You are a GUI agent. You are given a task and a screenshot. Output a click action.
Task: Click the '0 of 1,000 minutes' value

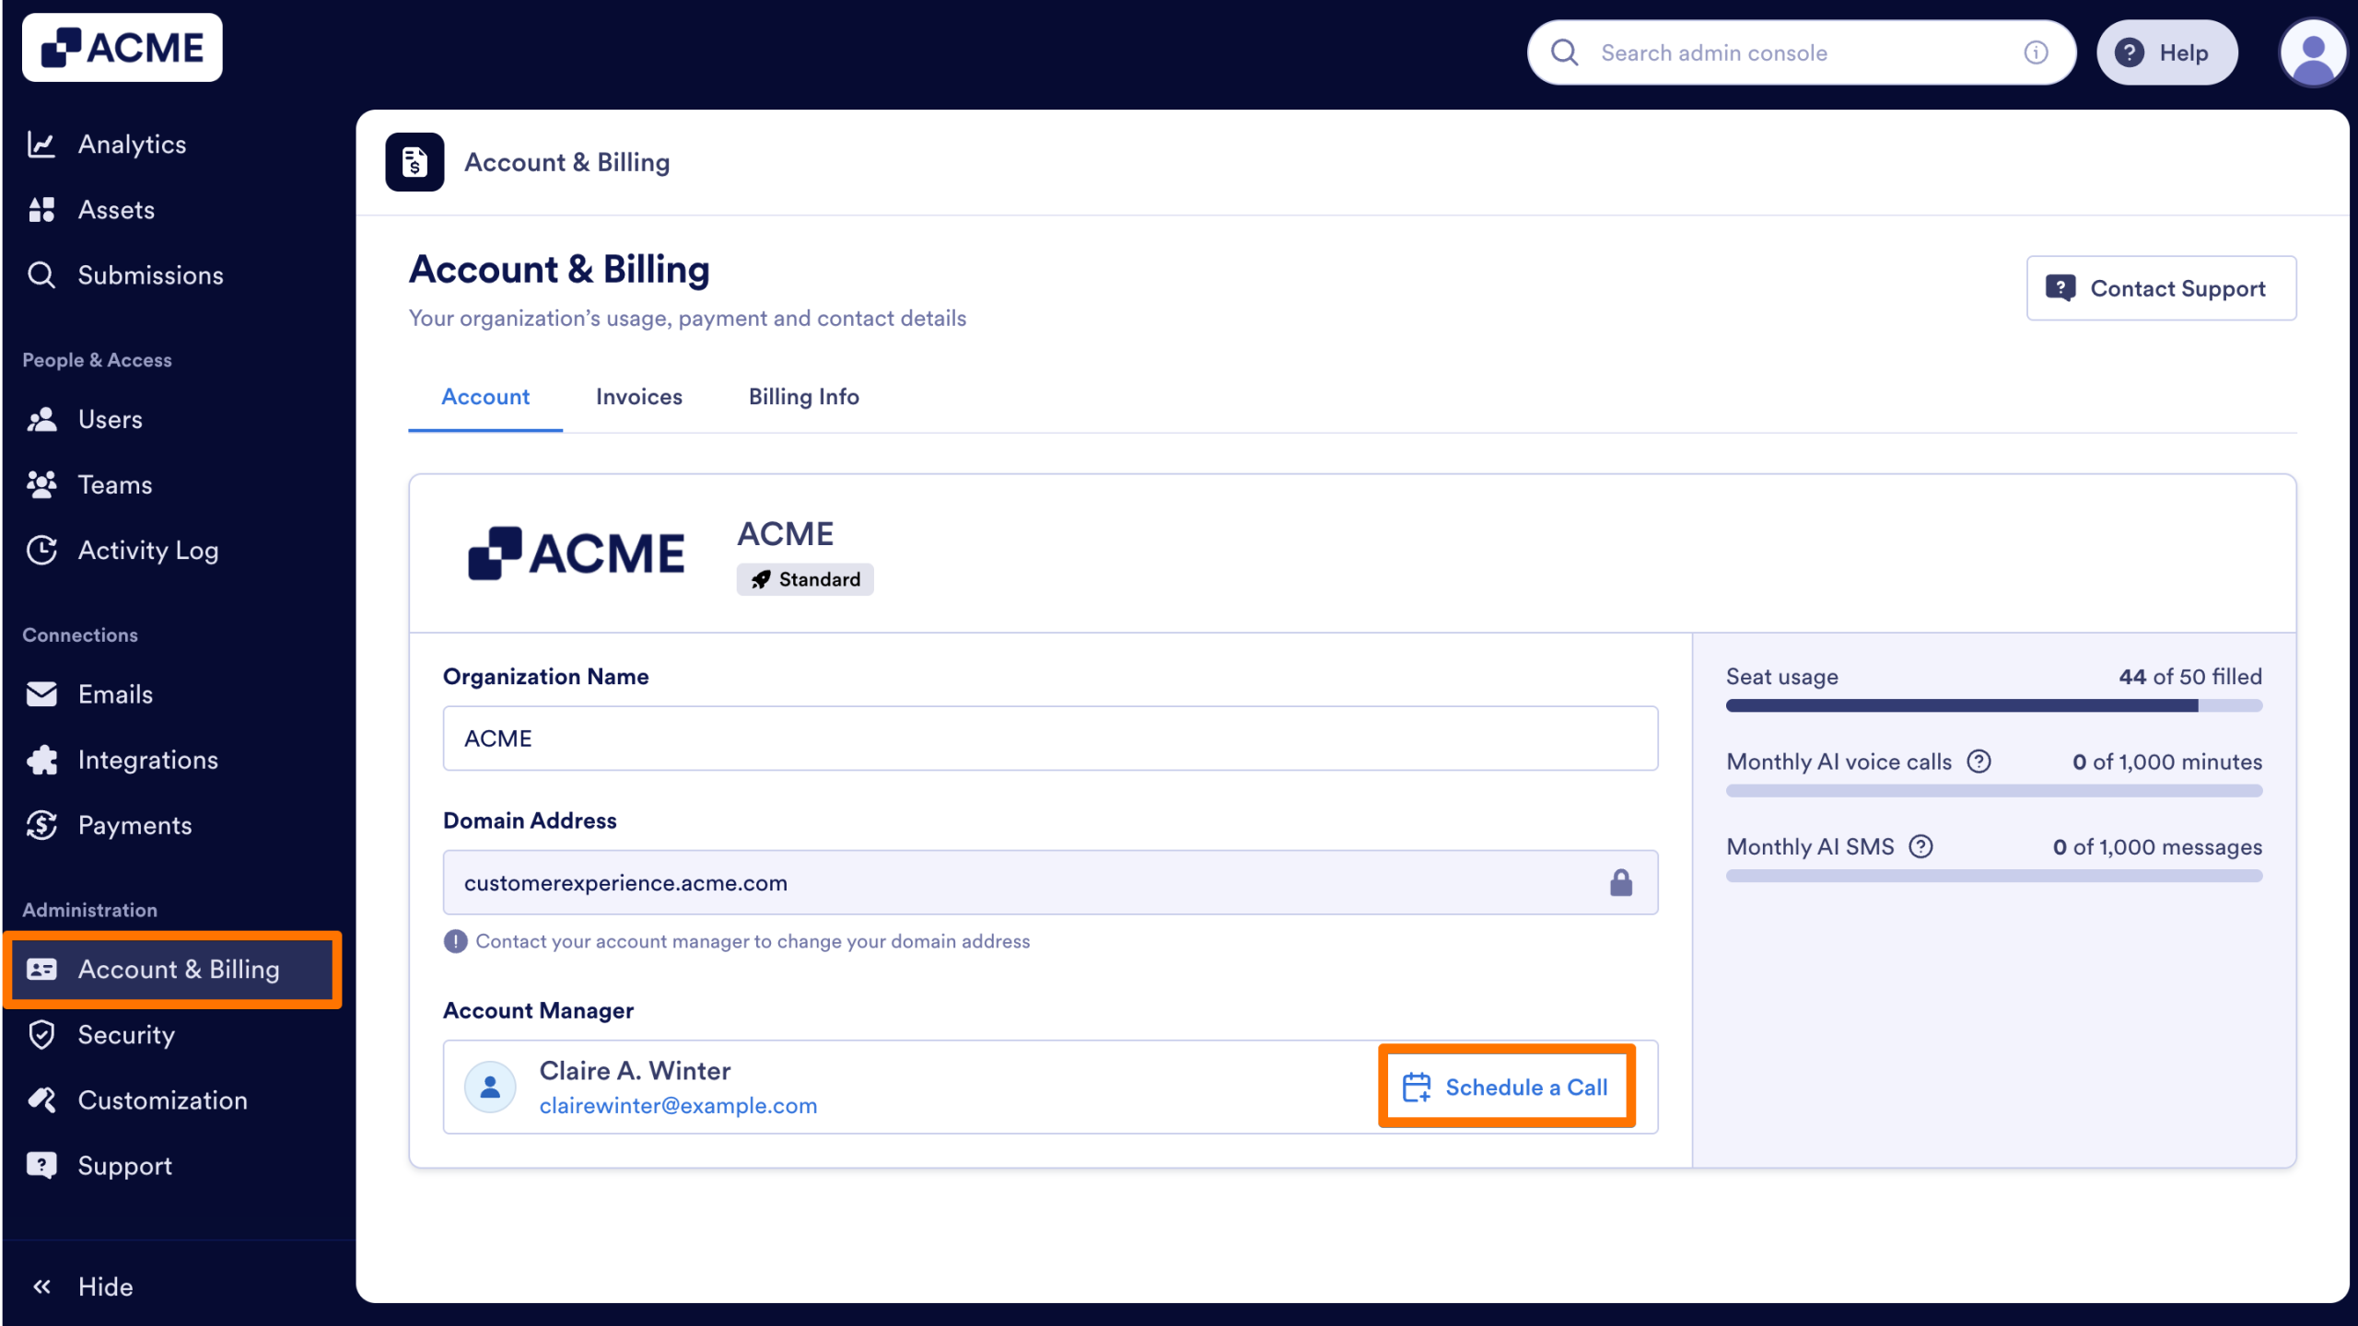2166,762
